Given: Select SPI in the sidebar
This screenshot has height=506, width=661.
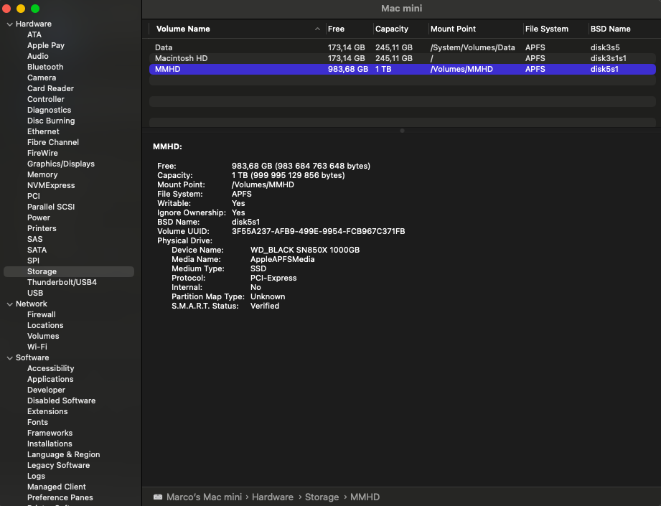Looking at the screenshot, I should tap(33, 261).
